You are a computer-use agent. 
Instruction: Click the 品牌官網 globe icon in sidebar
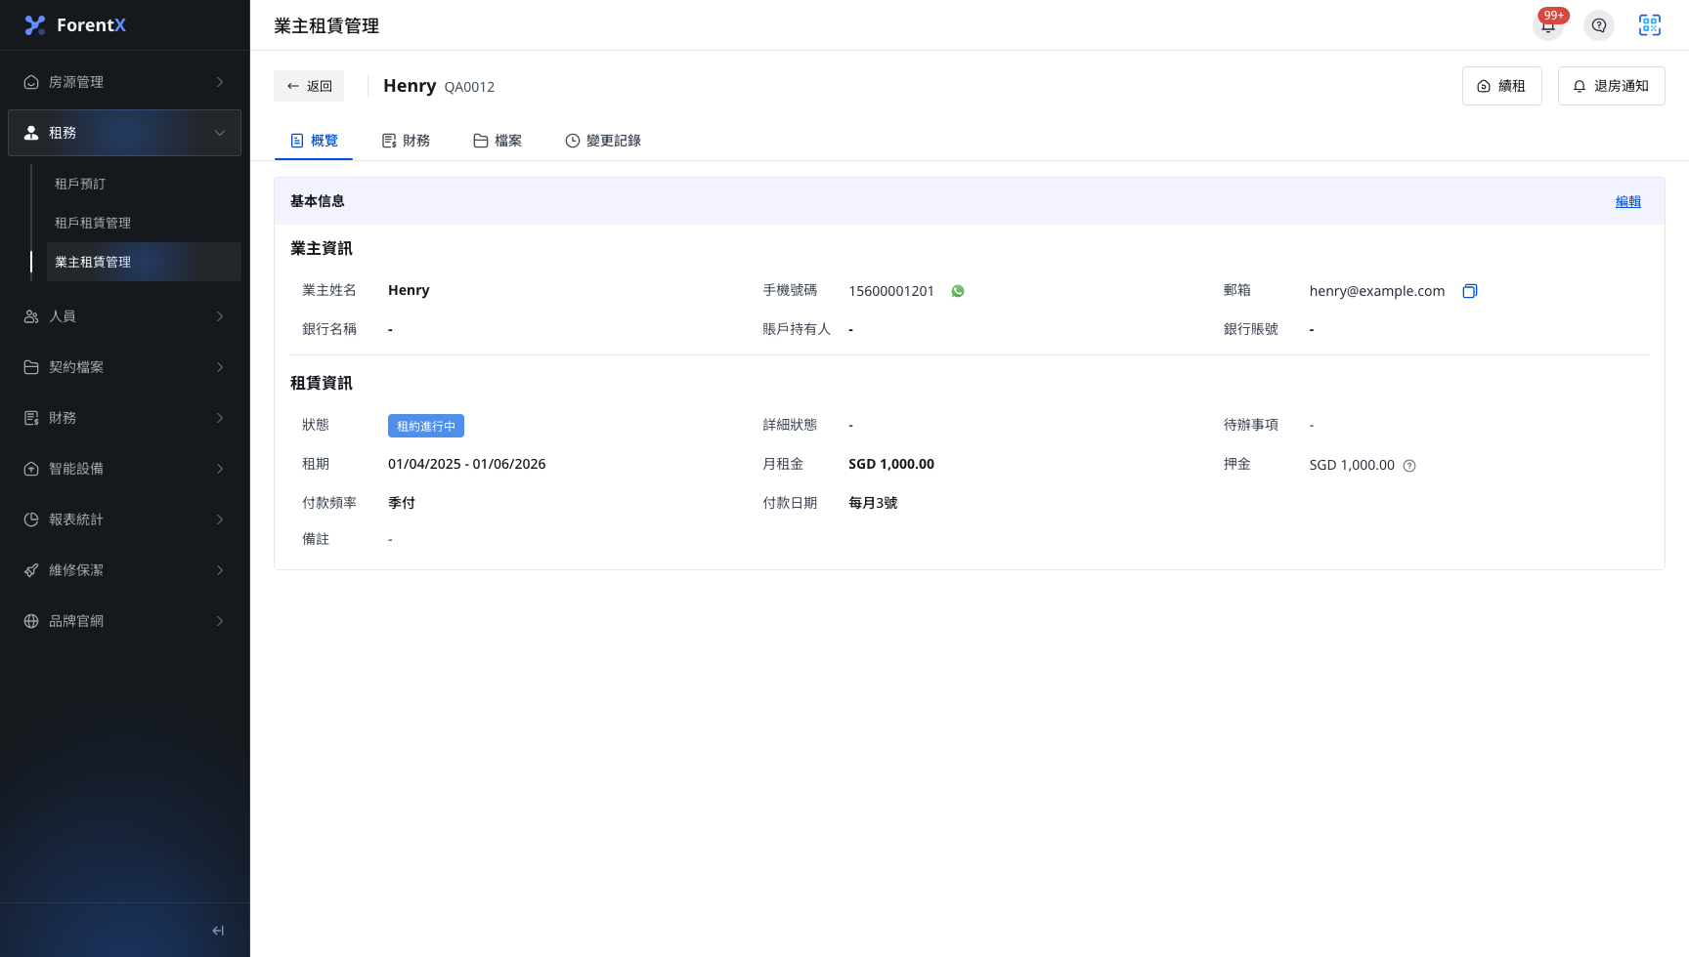coord(31,621)
